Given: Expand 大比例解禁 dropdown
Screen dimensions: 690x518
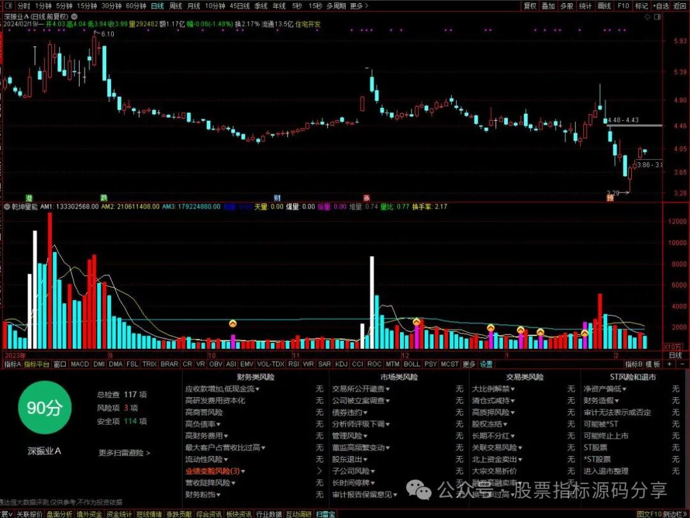Looking at the screenshot, I should pyautogui.click(x=493, y=388).
